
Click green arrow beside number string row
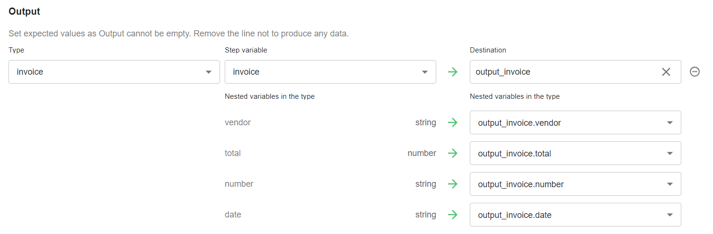click(x=453, y=184)
